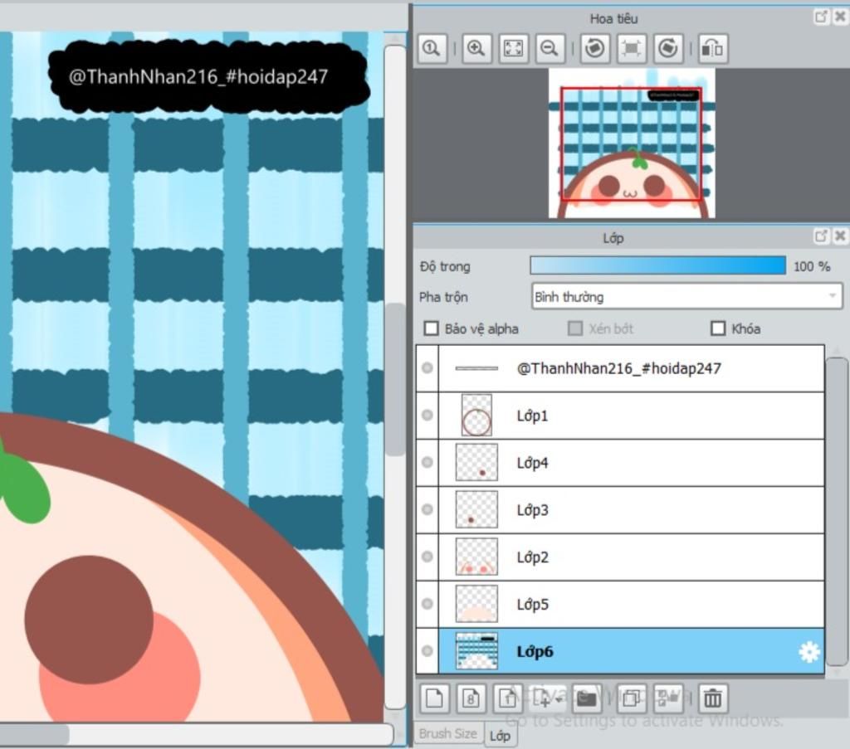Image resolution: width=850 pixels, height=749 pixels.
Task: Click the Lớp2 blush thumbnail
Action: (476, 557)
